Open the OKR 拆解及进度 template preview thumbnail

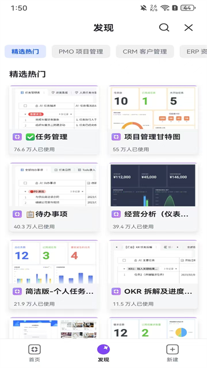[153, 262]
